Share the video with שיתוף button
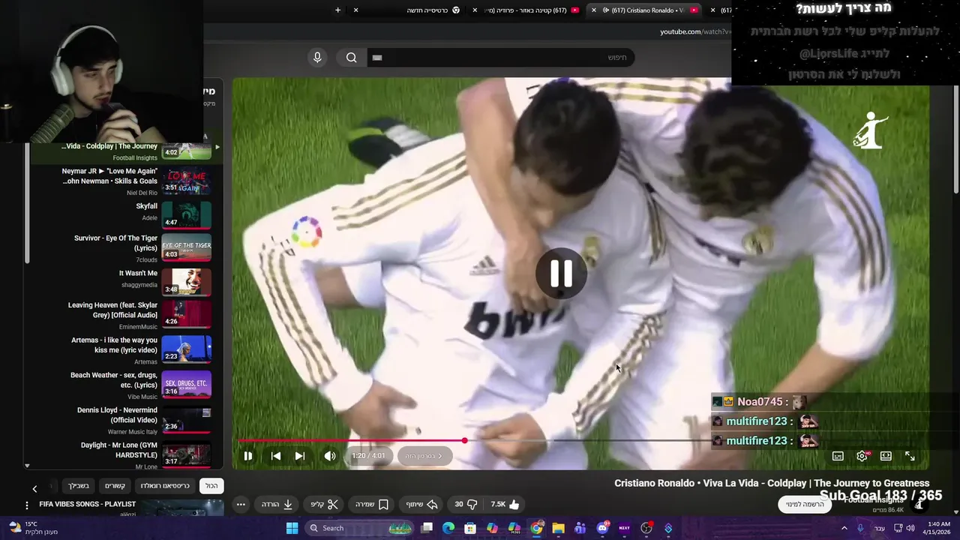Image resolution: width=960 pixels, height=540 pixels. [x=421, y=505]
